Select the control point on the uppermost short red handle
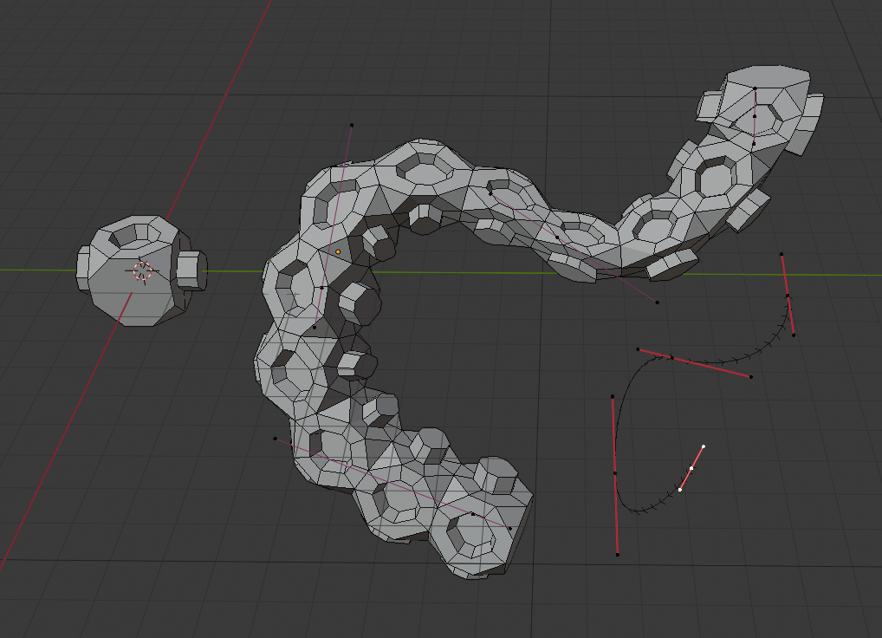Image resolution: width=882 pixels, height=638 pixels. [788, 296]
